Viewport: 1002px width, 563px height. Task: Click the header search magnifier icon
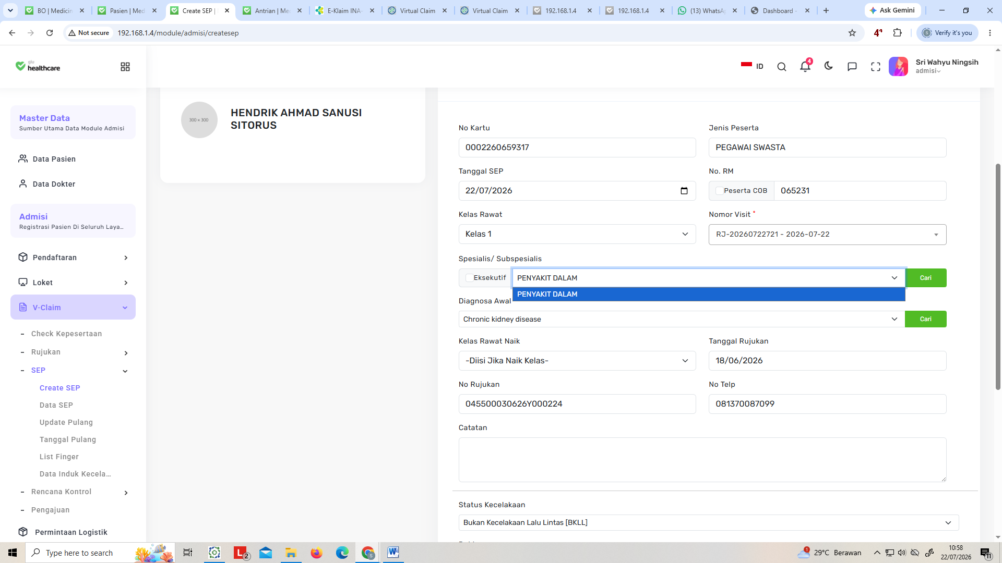pyautogui.click(x=781, y=67)
